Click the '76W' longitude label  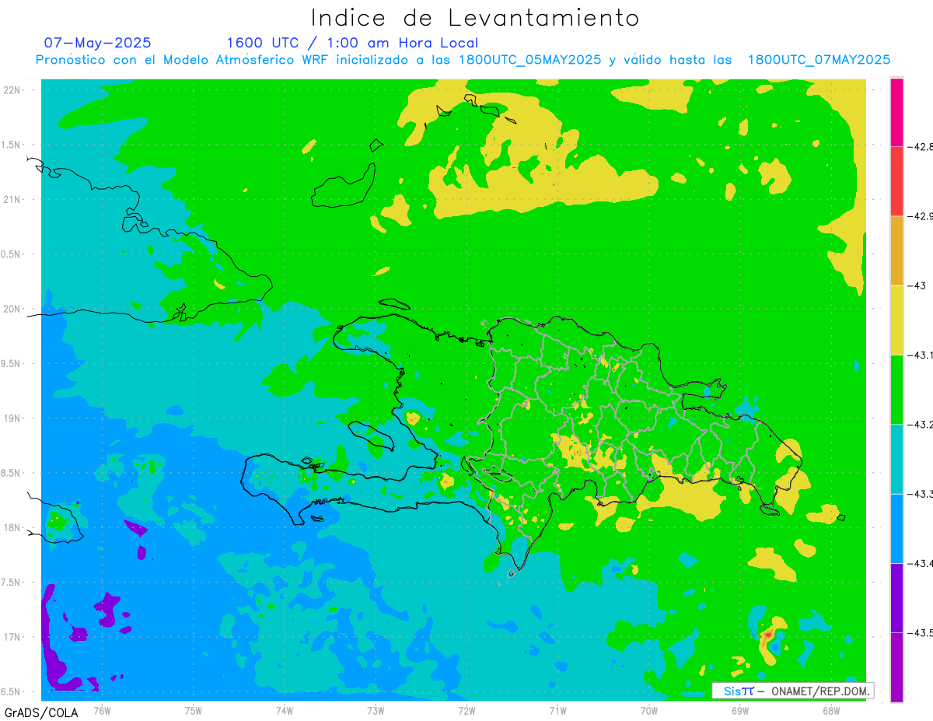[x=102, y=711]
